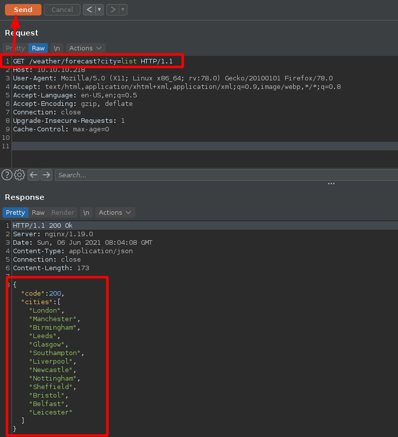The image size is (398, 437).
Task: Go to previous search match arrow
Action: (33, 175)
